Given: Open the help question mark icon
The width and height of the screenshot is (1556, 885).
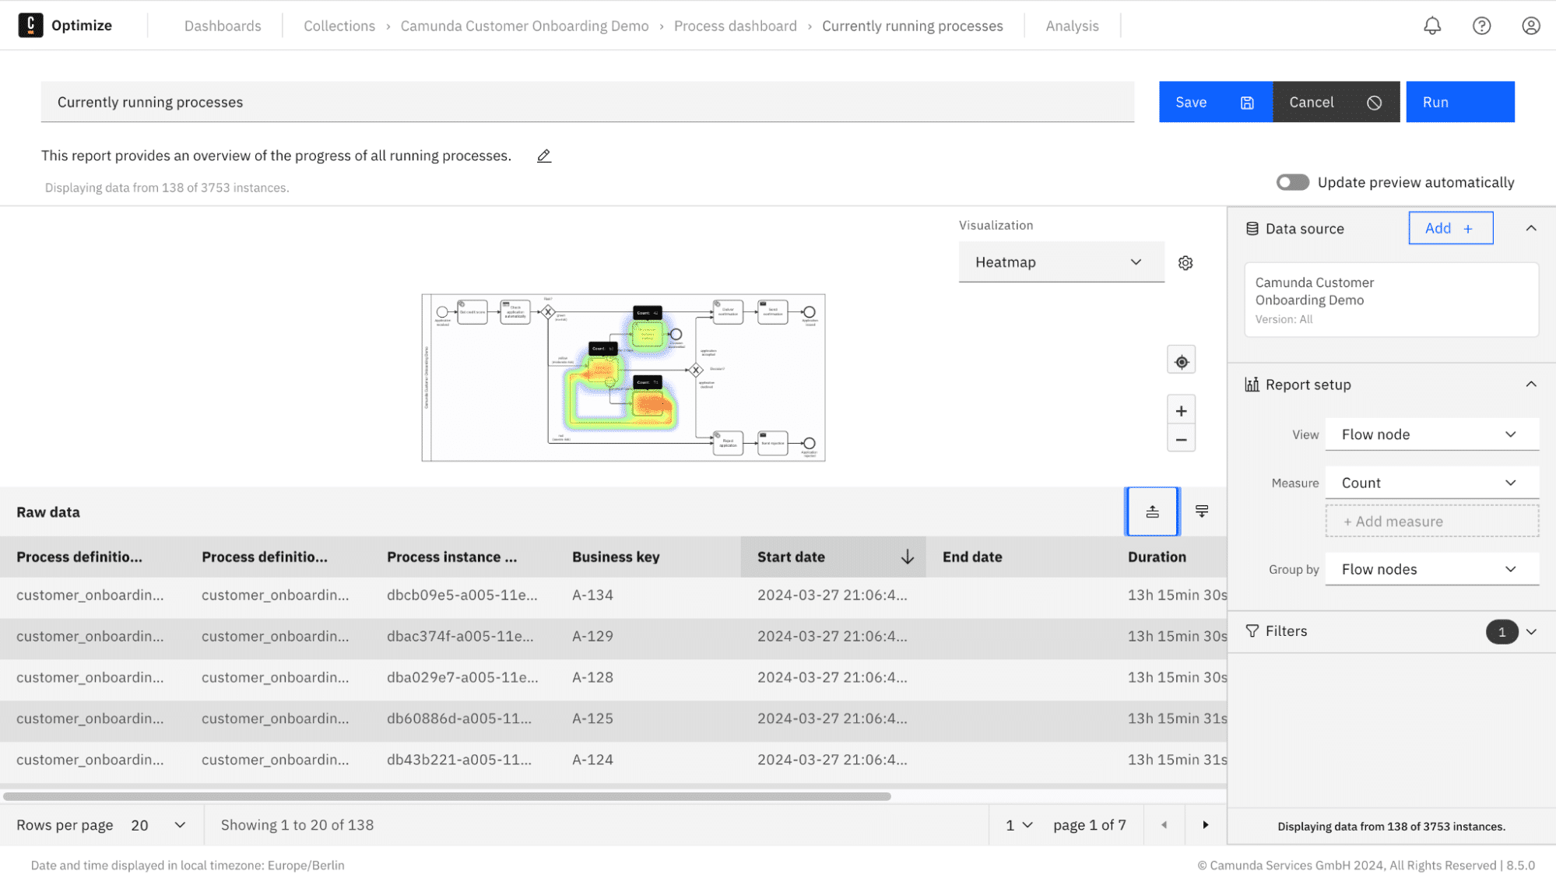Looking at the screenshot, I should [1481, 26].
